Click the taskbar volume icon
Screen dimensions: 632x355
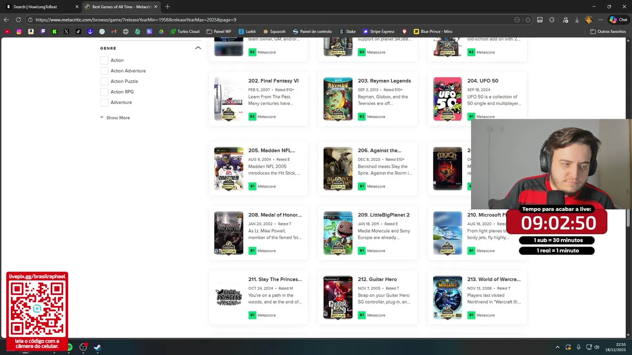click(x=596, y=347)
